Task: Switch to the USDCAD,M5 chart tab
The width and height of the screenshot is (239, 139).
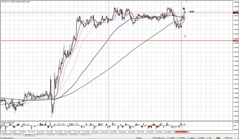Action: pos(51,134)
